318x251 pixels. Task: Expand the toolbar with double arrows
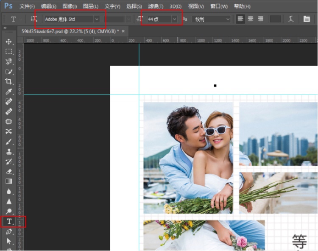(x=5, y=28)
